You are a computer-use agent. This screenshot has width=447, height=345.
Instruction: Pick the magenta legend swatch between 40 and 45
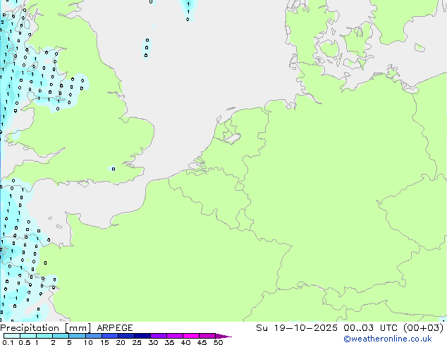193,336
